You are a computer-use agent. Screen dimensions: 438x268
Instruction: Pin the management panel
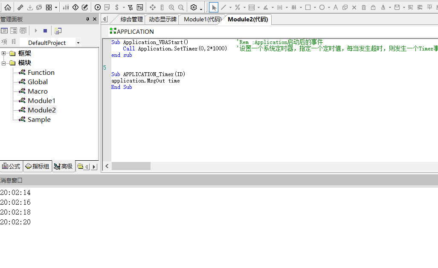tap(87, 19)
